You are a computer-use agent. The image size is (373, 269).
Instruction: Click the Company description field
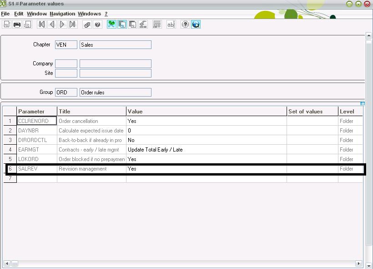116,64
